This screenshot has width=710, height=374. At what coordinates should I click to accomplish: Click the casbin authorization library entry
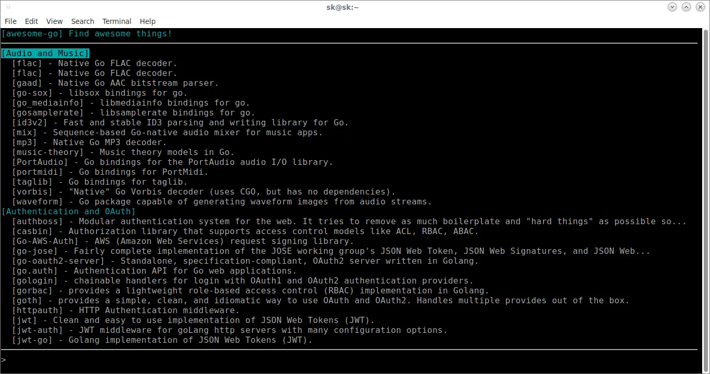pyautogui.click(x=245, y=231)
